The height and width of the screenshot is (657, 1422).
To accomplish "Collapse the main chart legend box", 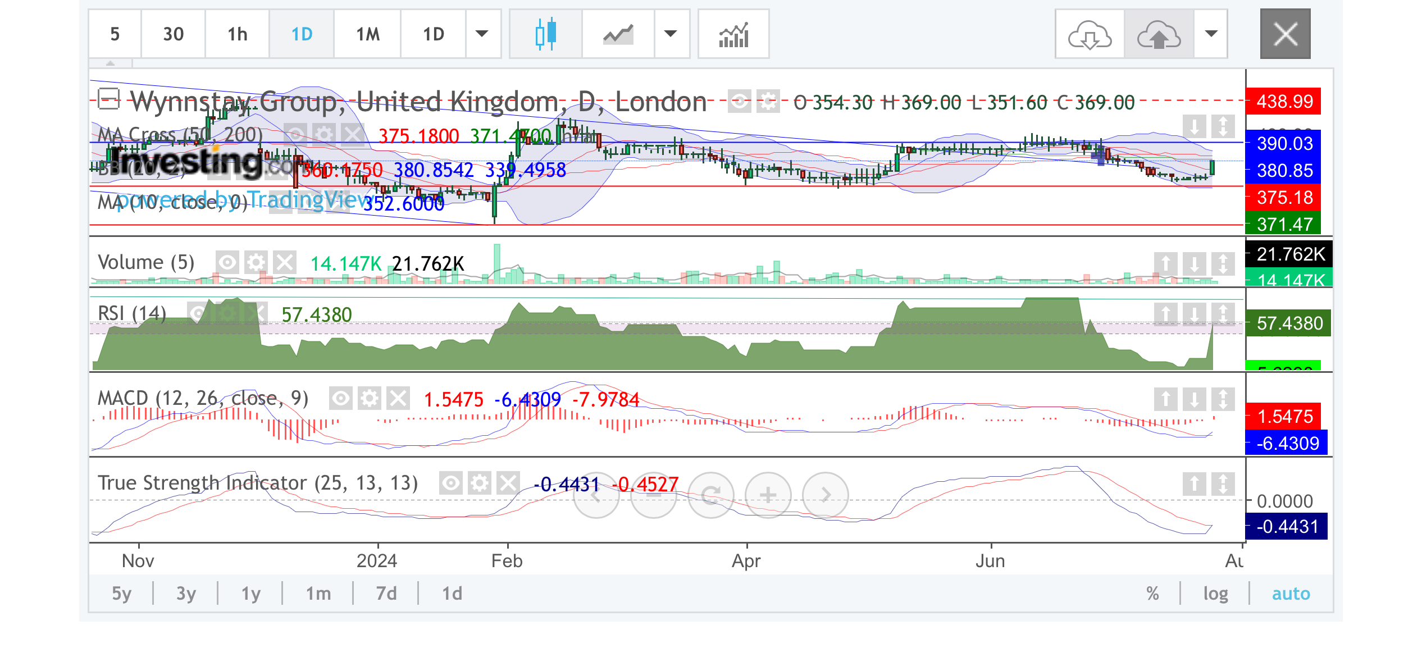I will pos(108,99).
